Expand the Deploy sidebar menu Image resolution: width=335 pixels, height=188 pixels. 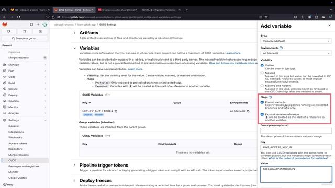tap(25, 95)
